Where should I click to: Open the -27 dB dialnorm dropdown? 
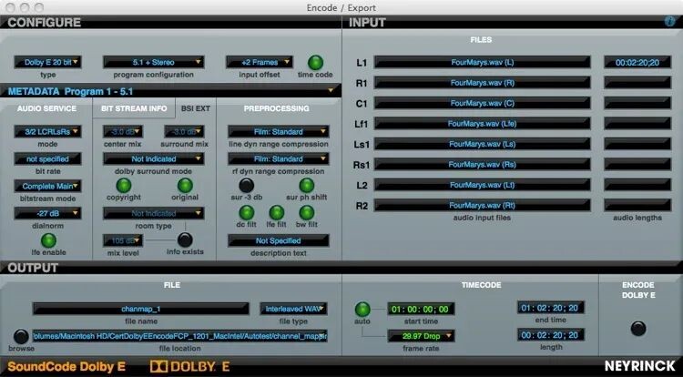click(47, 213)
